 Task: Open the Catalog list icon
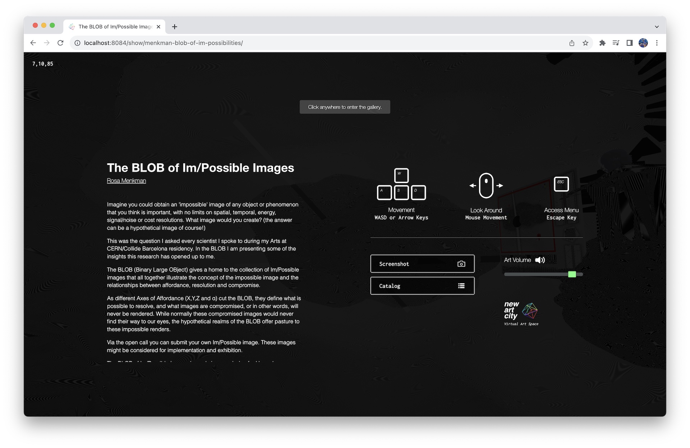pos(461,285)
